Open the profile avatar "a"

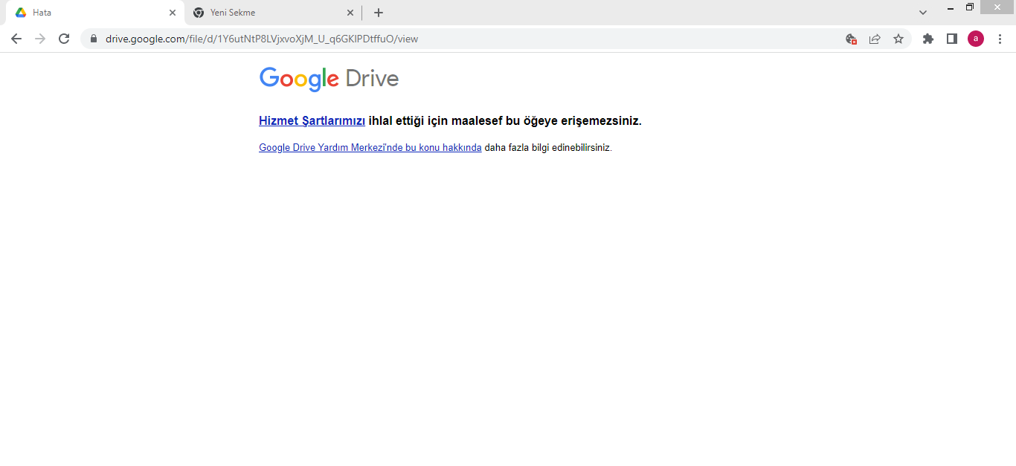click(x=976, y=39)
